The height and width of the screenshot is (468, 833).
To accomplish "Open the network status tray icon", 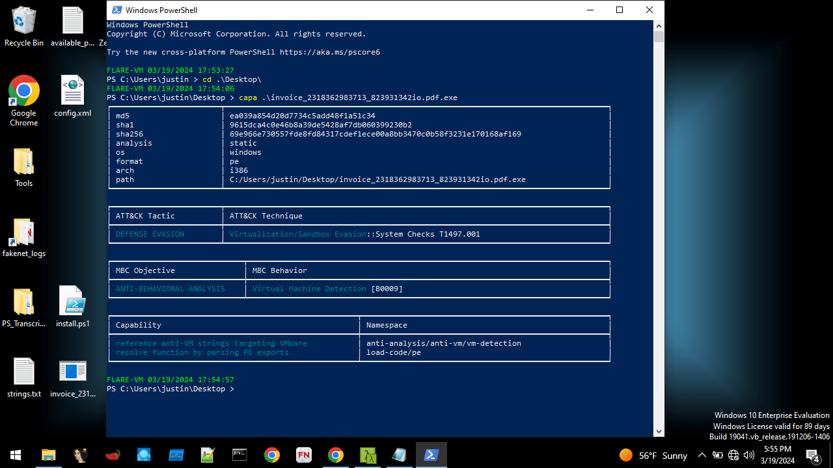I will [x=733, y=455].
